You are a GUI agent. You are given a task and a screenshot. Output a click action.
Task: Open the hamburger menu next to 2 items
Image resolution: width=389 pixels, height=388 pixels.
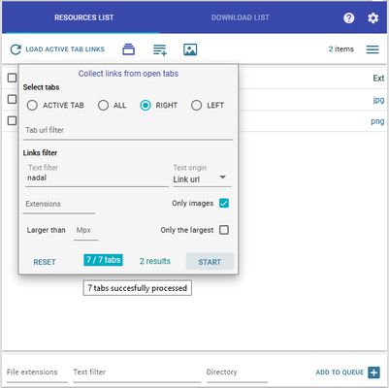pyautogui.click(x=373, y=49)
